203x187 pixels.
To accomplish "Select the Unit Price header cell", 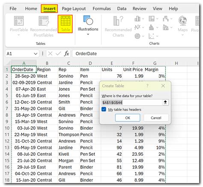I will (133, 69).
